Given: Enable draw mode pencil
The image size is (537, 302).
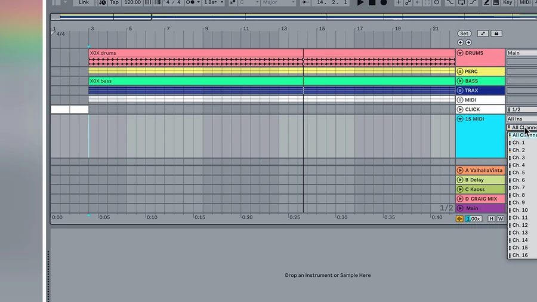Looking at the screenshot, I should coord(486,2).
